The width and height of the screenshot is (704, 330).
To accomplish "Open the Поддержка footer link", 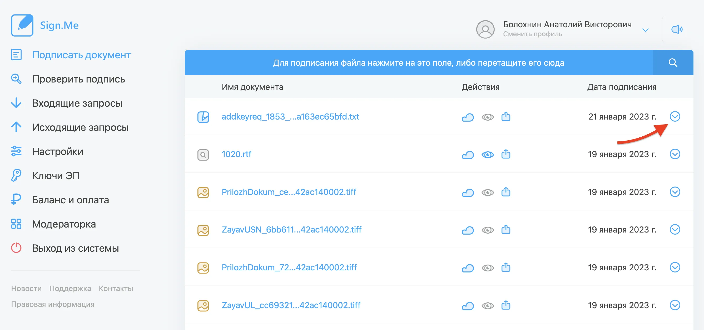I will coord(70,288).
